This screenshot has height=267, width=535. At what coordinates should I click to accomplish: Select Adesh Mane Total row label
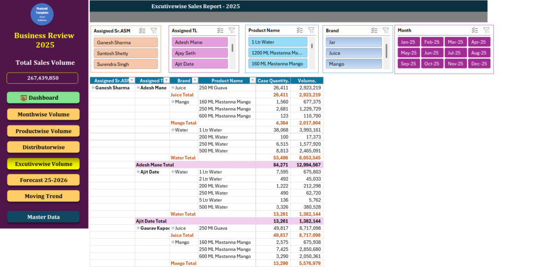pos(155,165)
